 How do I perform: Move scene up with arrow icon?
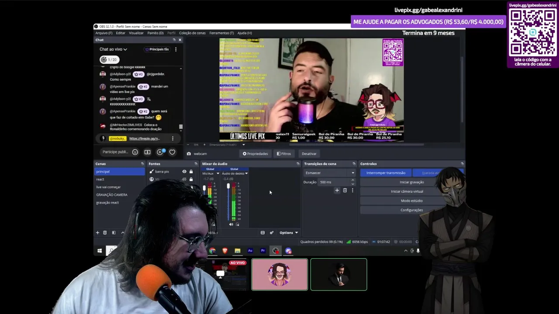point(122,233)
